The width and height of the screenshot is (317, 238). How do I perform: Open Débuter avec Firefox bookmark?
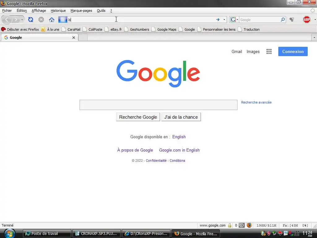20,29
